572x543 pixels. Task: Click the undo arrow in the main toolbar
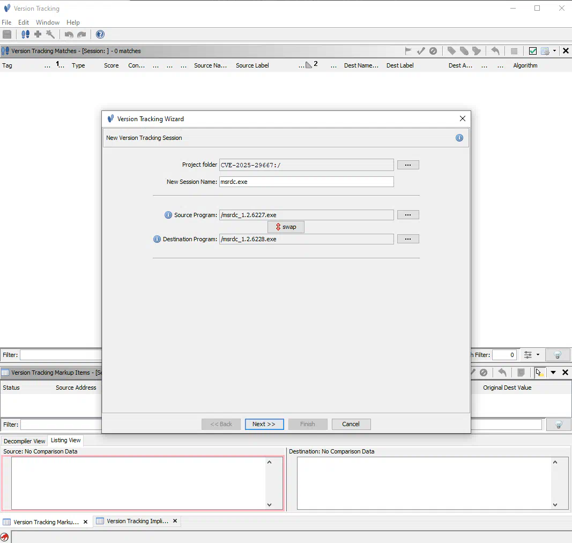(69, 35)
